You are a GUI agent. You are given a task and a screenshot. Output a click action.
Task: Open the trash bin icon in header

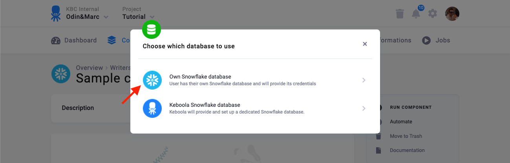point(400,14)
